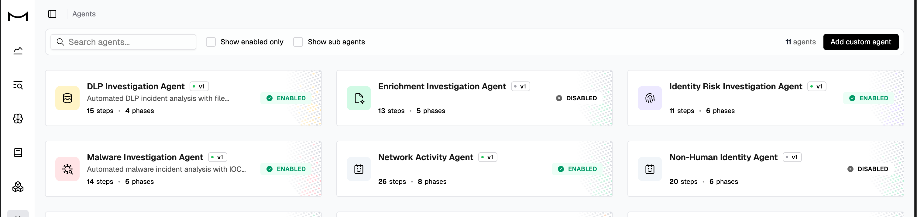Click the Add custom agent button
917x217 pixels.
(x=861, y=42)
